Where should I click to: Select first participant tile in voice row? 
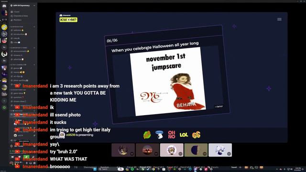tap(123, 150)
